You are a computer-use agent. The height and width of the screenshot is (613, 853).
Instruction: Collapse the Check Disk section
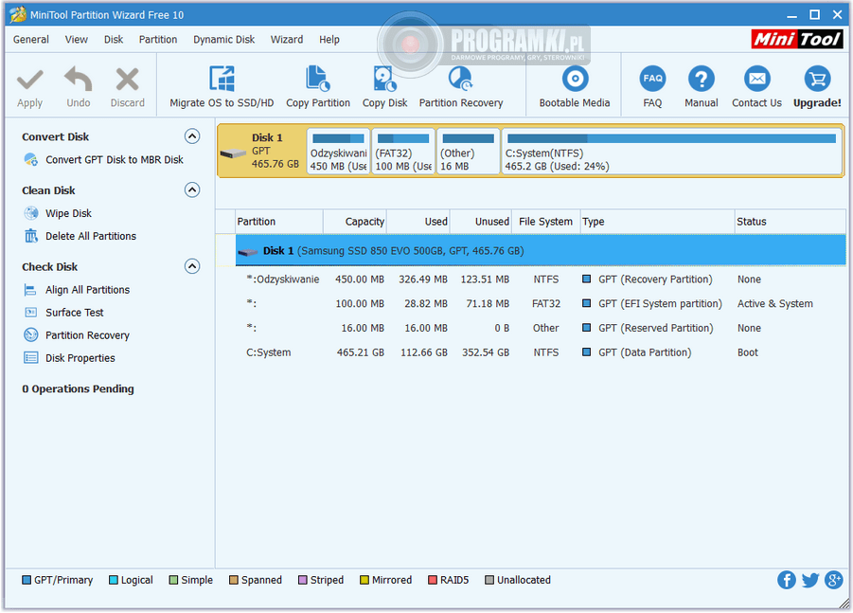coord(192,266)
